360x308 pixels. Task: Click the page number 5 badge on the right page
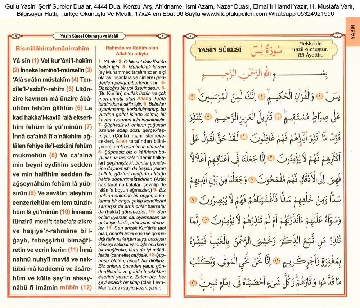pyautogui.click(x=337, y=35)
